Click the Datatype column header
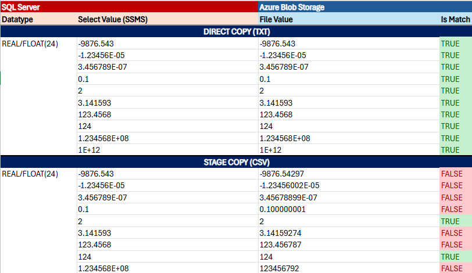Screen dimensions: 472x273 (x=38, y=19)
